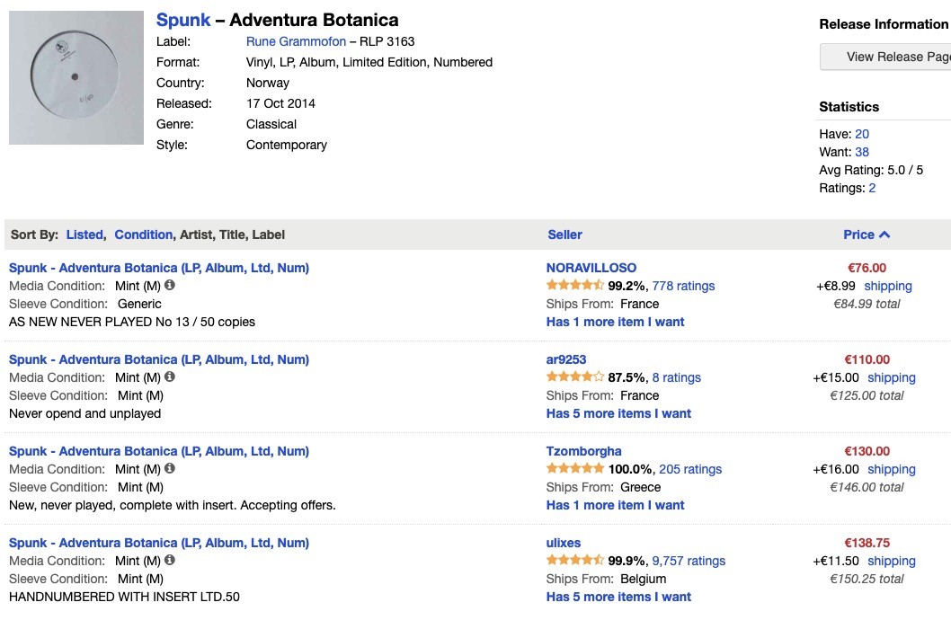Open the album cover thumbnail image

click(76, 77)
